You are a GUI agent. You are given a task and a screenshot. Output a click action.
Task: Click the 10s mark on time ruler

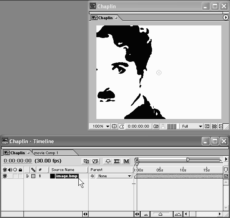[x=183, y=170]
